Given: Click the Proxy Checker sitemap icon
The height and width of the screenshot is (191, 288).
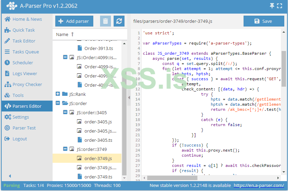Looking at the screenshot, I should pyautogui.click(x=7, y=85).
